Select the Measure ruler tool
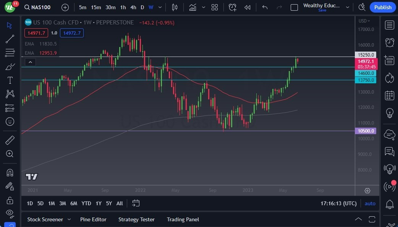 point(10,140)
